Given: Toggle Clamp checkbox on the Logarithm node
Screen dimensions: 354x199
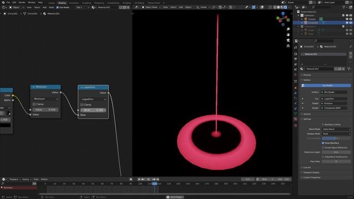Looking at the screenshot, I should point(82,104).
